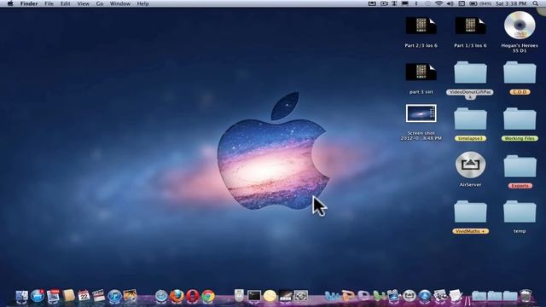Open Google Chrome from the dock
Screen dimensions: 546x307
[208, 296]
